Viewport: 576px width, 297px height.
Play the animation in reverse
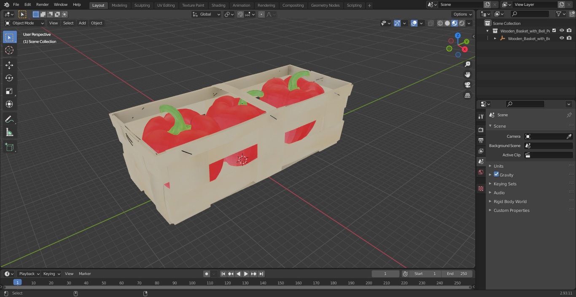tap(239, 274)
